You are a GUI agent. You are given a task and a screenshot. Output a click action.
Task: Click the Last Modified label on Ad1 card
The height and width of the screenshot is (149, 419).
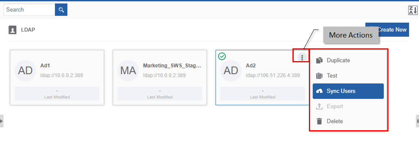click(x=57, y=97)
